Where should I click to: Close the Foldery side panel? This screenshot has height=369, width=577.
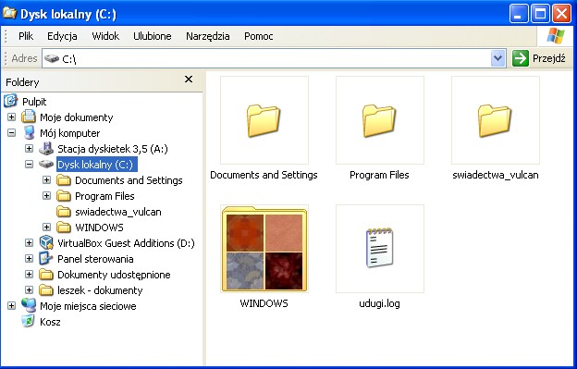click(x=189, y=80)
